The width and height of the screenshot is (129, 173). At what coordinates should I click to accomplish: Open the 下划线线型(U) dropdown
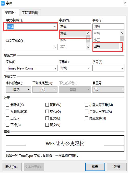pyautogui.click(x=45, y=89)
